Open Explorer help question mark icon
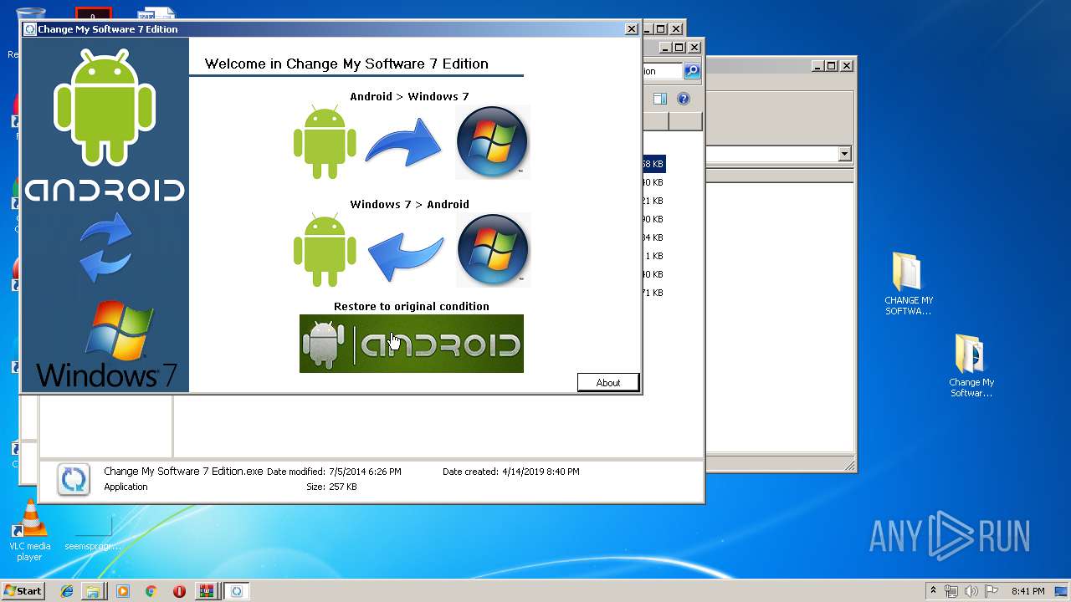Image resolution: width=1071 pixels, height=602 pixels. click(x=684, y=99)
